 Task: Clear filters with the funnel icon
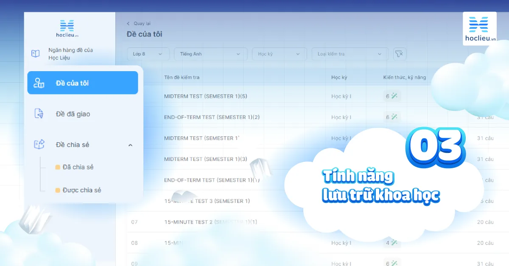click(x=400, y=54)
